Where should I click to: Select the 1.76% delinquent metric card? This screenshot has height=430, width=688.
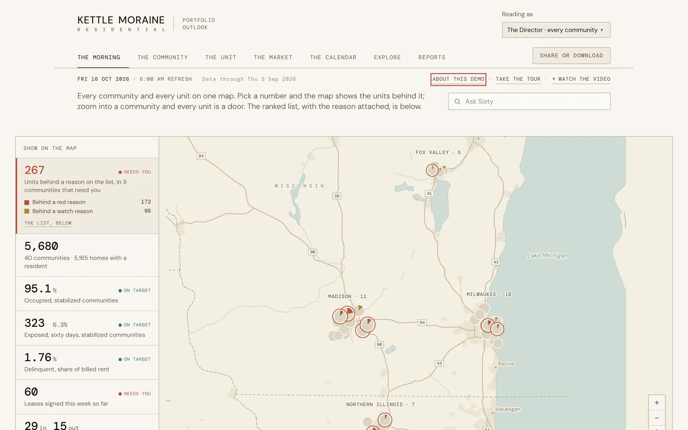87,362
